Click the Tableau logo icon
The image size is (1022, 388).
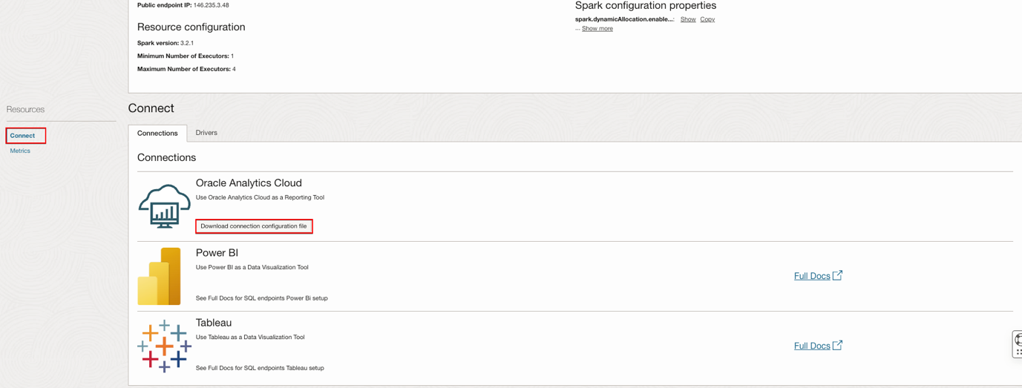coord(164,346)
